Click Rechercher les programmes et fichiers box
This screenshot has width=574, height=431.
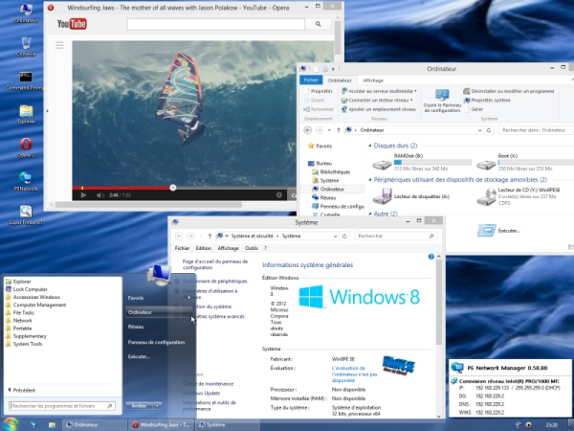pyautogui.click(x=62, y=406)
